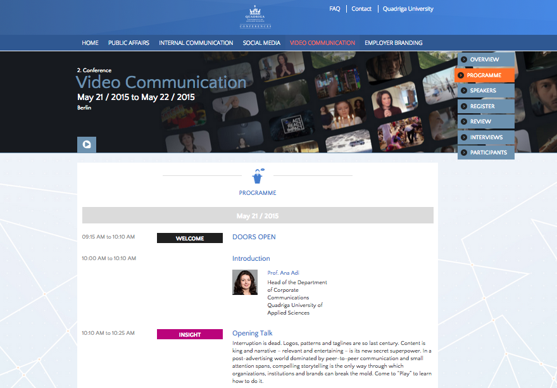Screen dimensions: 557x388
Task: Open the Home navigation item
Action: [90, 43]
